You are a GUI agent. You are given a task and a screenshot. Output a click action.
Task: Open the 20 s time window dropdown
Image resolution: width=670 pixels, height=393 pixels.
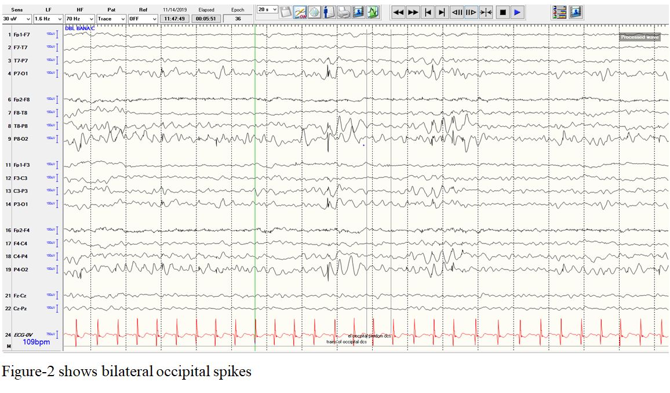coord(267,10)
